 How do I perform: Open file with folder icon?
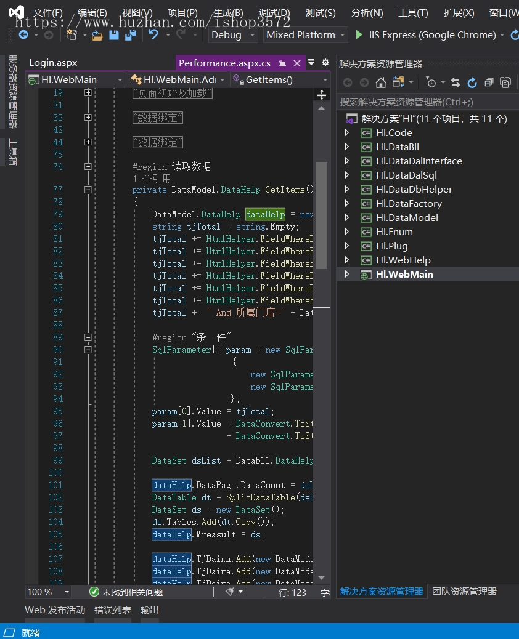97,36
